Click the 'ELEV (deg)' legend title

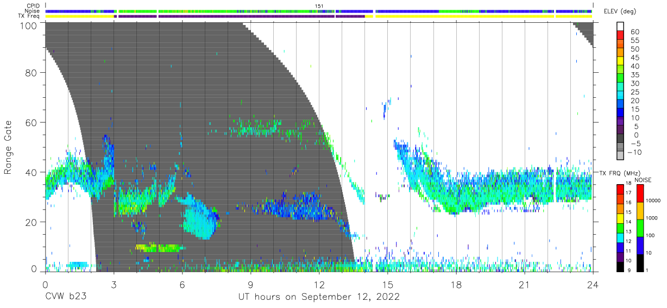[x=620, y=11]
